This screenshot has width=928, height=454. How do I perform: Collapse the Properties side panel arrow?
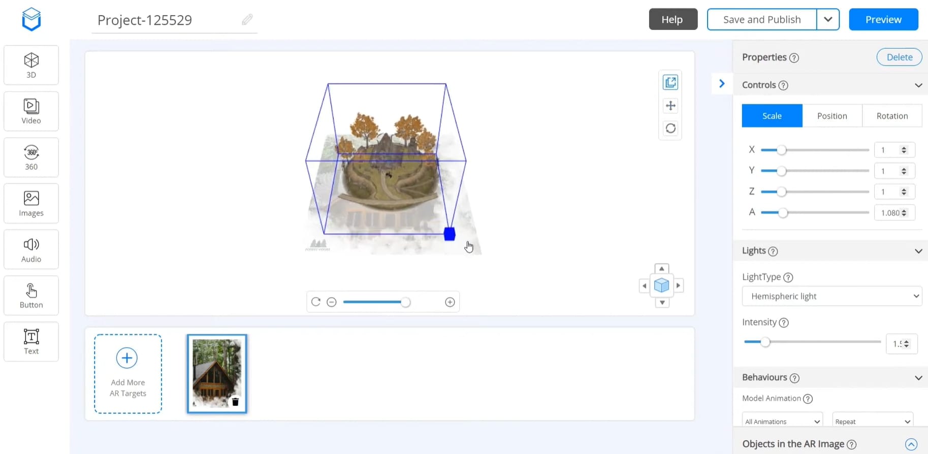[722, 84]
